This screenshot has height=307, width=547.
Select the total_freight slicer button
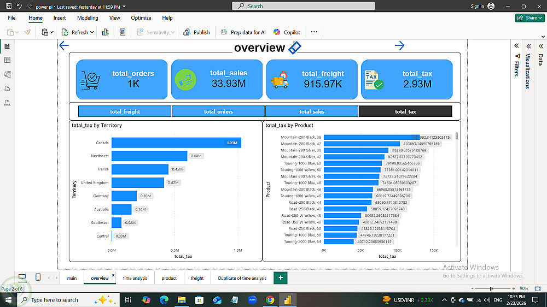[125, 111]
